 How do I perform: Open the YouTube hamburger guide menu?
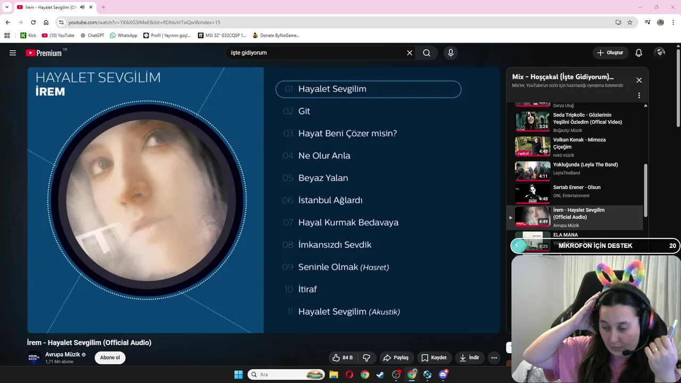[x=13, y=53]
